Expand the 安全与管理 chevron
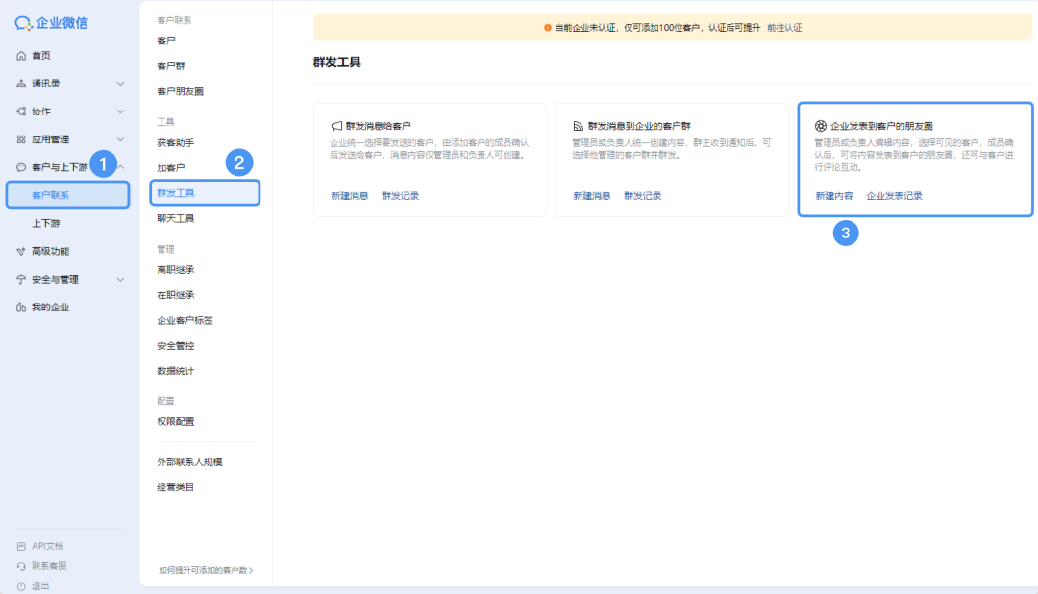Screen dimensions: 1038x594 coord(120,280)
